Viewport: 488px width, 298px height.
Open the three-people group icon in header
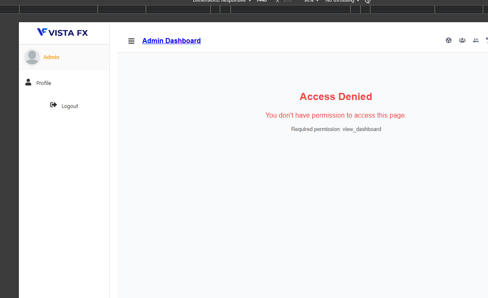click(462, 41)
